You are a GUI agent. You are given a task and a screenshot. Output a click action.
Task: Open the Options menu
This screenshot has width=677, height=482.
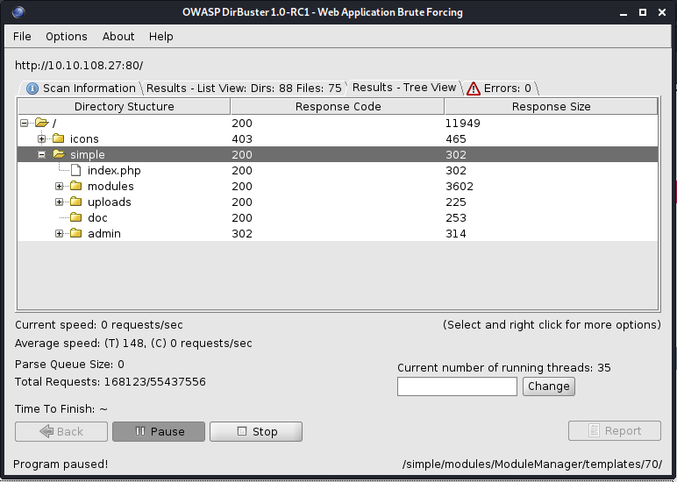(67, 37)
